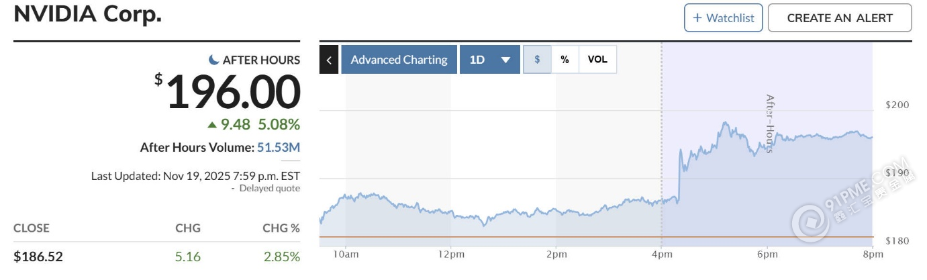
Task: Click the CREATE AN ALERT button
Action: [x=840, y=18]
